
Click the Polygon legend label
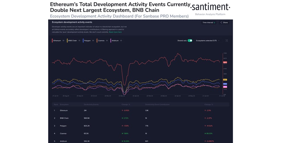click(87, 41)
